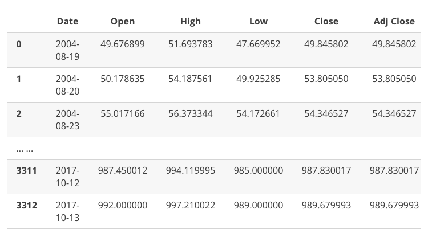Select the High column header

(190, 22)
